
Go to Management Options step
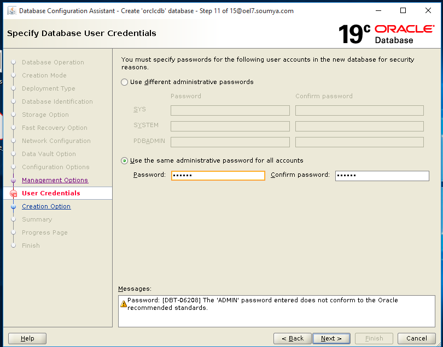(x=55, y=180)
